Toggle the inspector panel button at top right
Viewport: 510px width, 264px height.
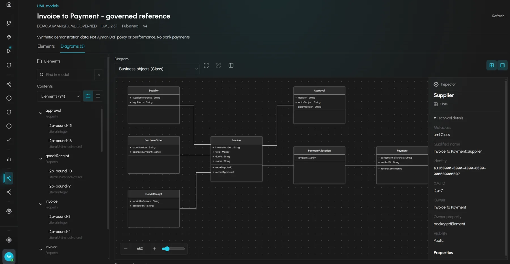(x=502, y=65)
